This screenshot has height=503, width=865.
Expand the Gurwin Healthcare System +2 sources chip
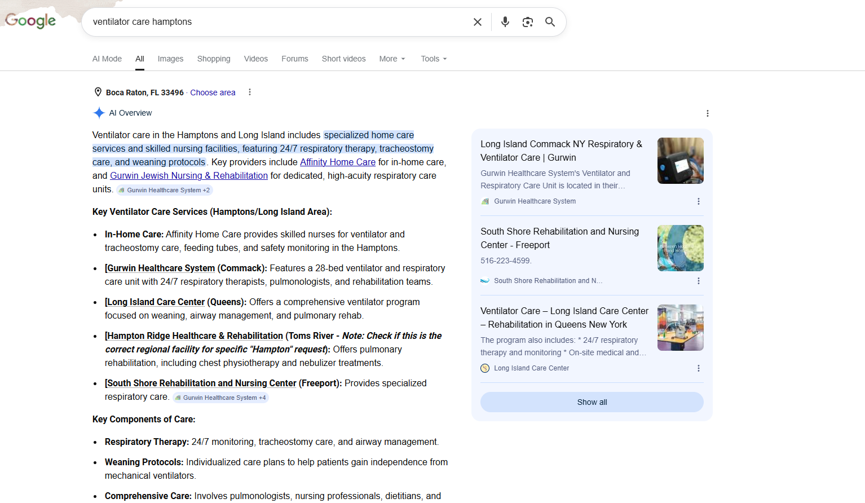pos(164,190)
